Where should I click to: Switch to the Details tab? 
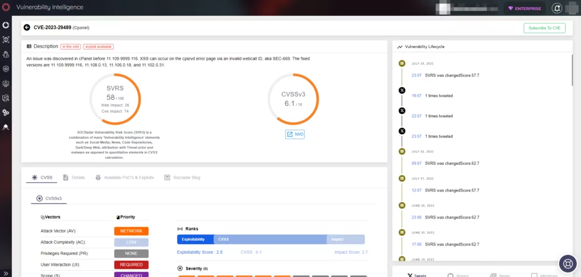tap(74, 177)
